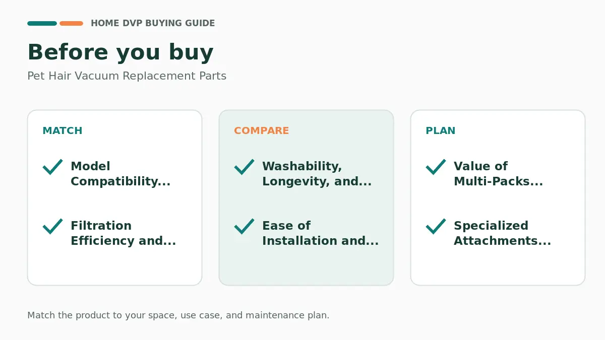Screen dimensions: 605x340
Task: Click the Specialized Attachments... text
Action: (502, 233)
